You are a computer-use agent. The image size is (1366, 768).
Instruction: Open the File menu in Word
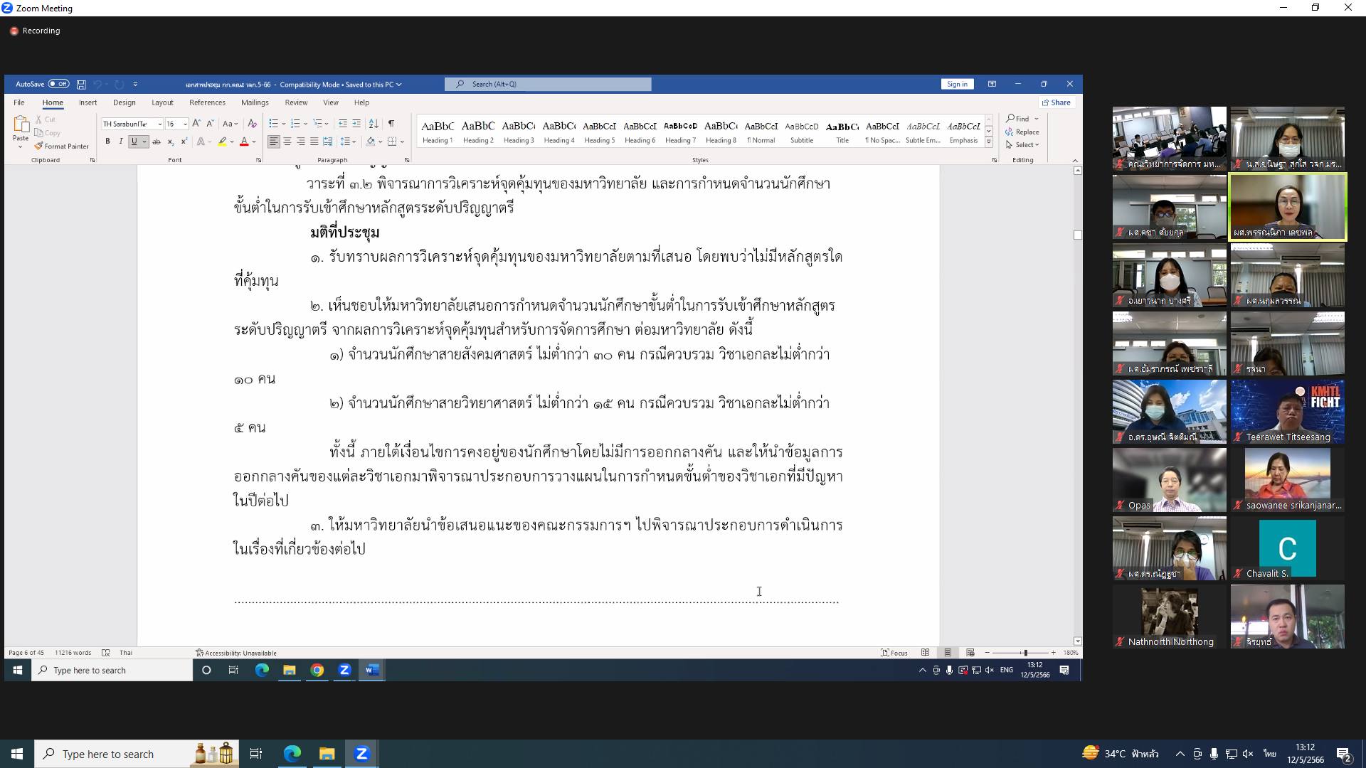point(19,102)
